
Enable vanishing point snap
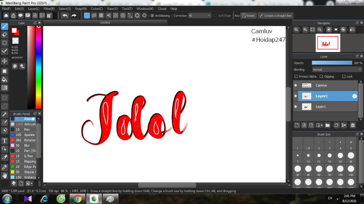[108, 16]
